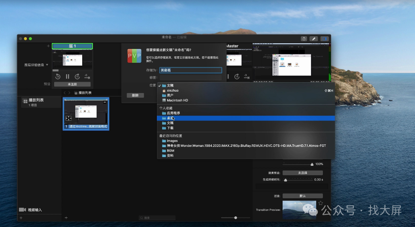Viewport: 415px width, 227px height.
Task: Click the 存储为 filename text field
Action: (191, 70)
